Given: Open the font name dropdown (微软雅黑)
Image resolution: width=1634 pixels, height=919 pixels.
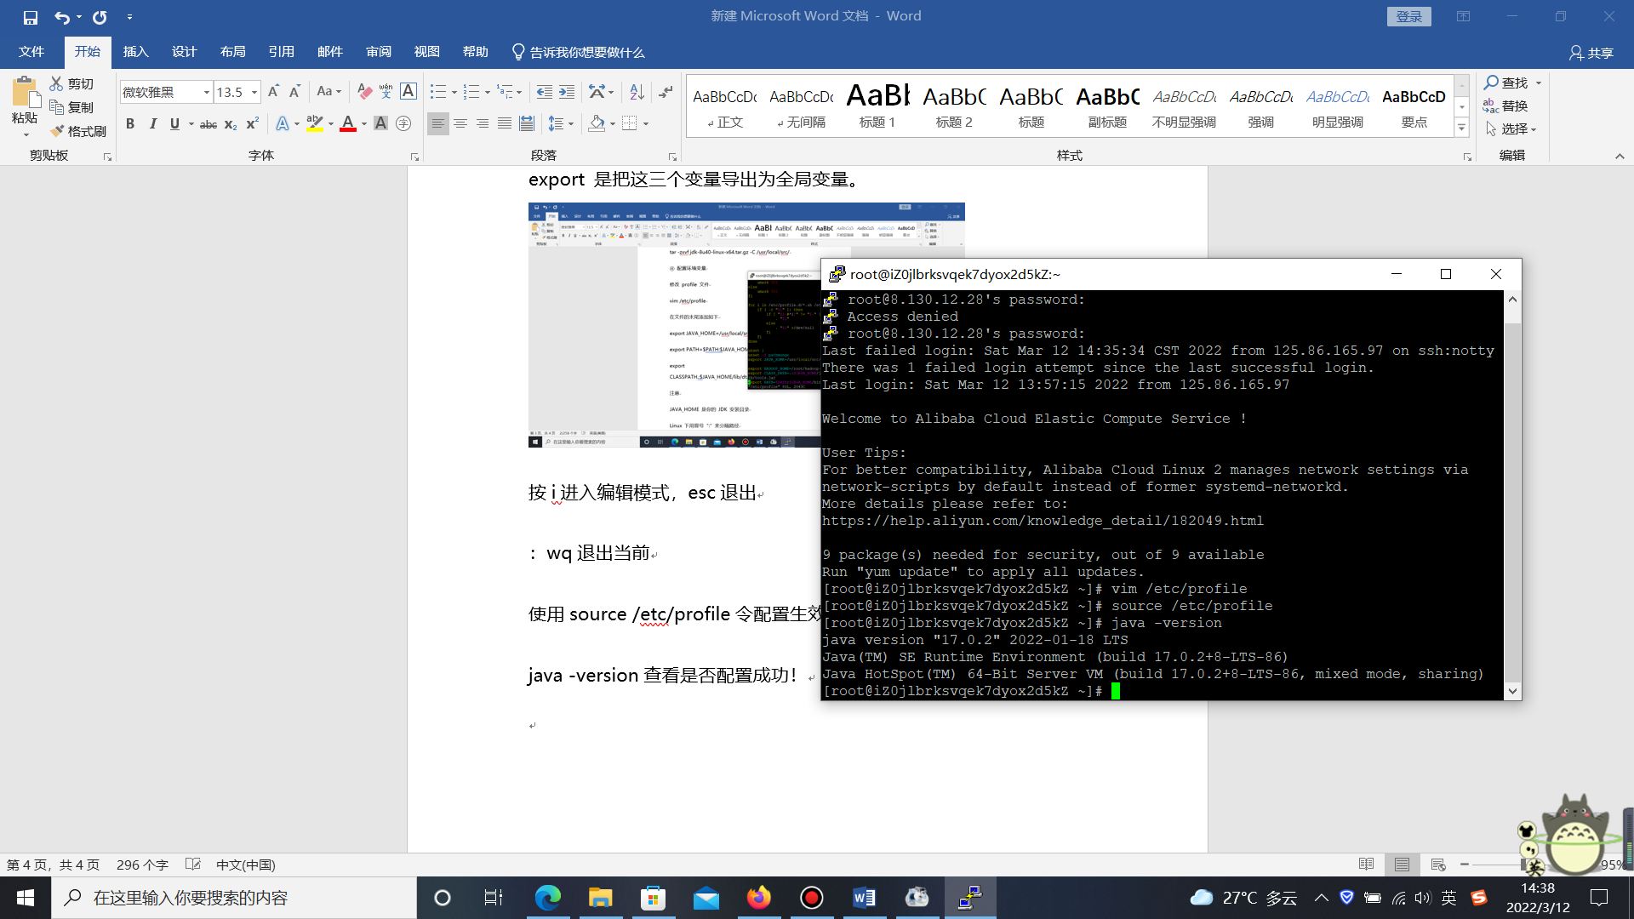Looking at the screenshot, I should point(206,92).
